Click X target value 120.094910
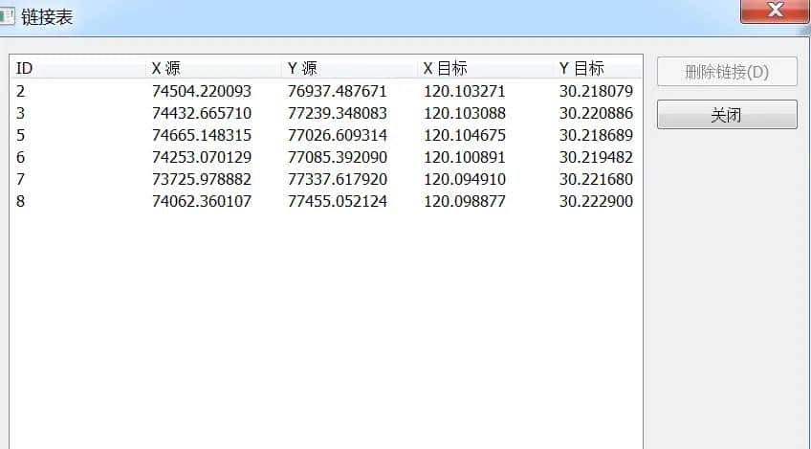The width and height of the screenshot is (811, 449). [465, 179]
